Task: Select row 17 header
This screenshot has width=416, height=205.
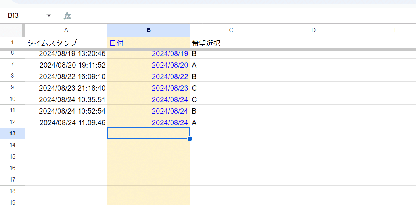Action: pos(12,180)
